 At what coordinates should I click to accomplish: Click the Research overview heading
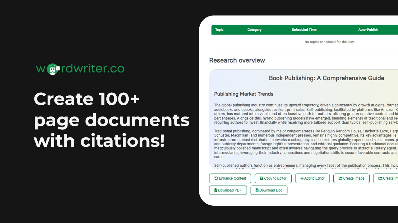[x=237, y=60]
